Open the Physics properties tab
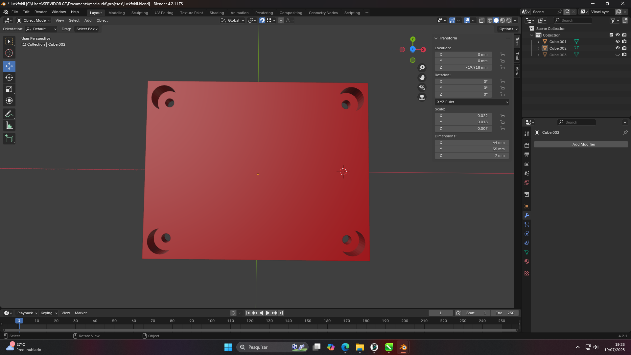Screen dimensions: 631x355 tap(527, 234)
